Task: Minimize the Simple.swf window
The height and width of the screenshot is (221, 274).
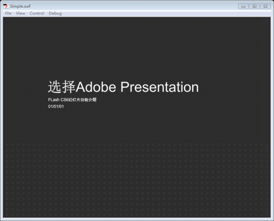Action: click(x=243, y=6)
